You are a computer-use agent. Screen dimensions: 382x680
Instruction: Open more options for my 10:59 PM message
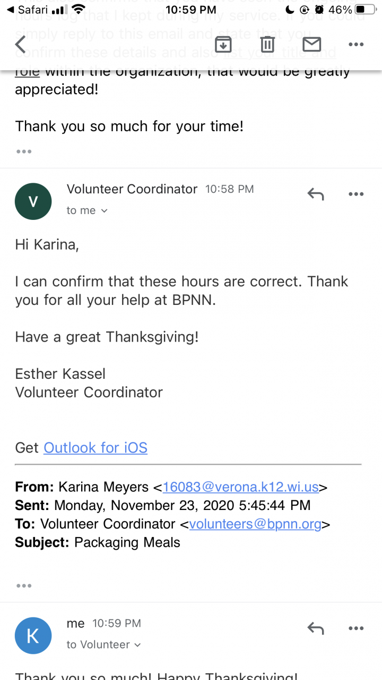click(x=356, y=629)
